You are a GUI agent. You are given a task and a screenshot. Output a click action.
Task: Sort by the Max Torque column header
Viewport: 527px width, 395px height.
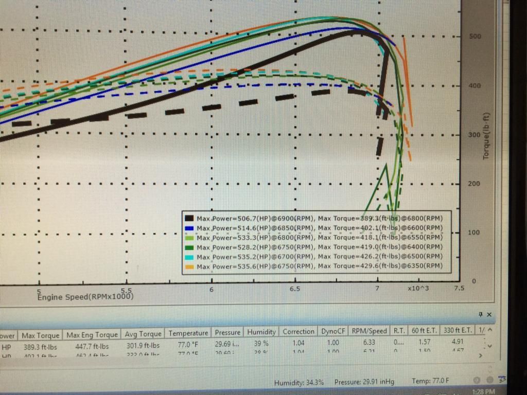tap(40, 335)
